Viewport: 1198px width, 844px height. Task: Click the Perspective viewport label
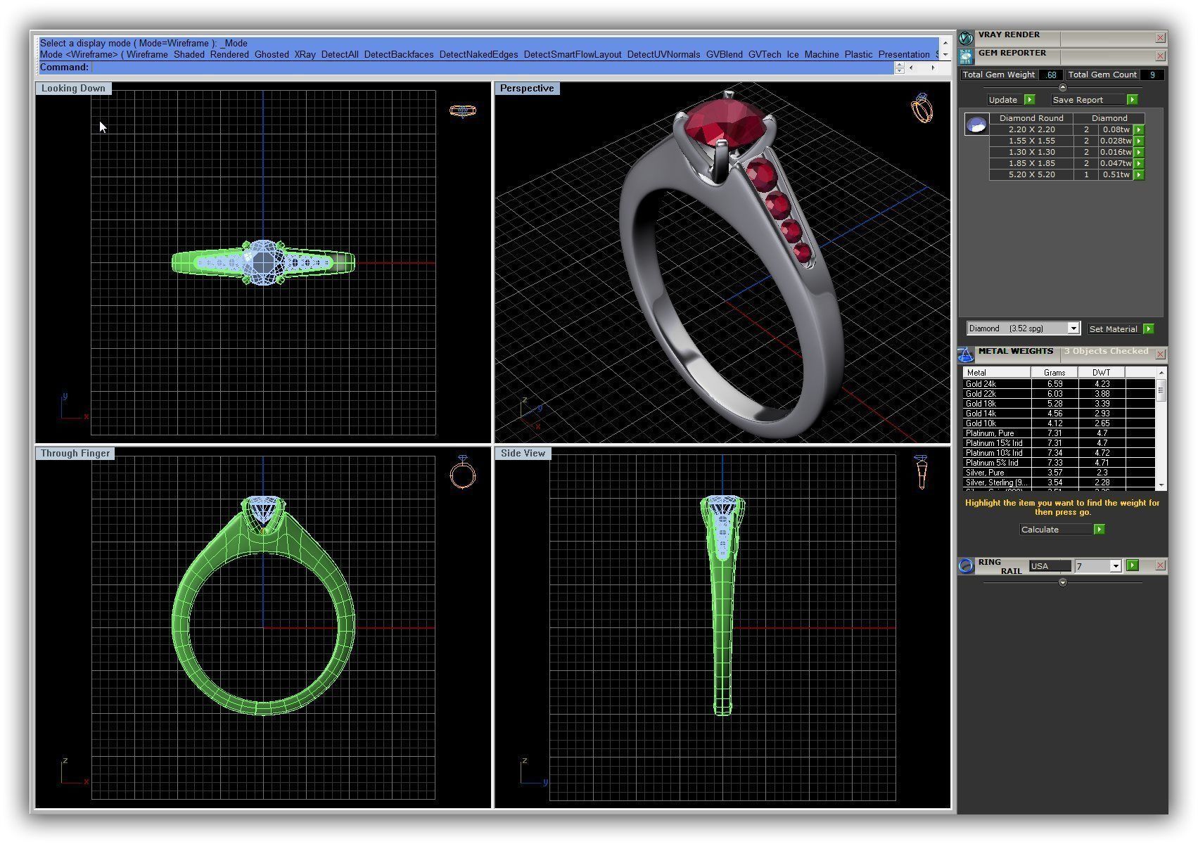coord(527,89)
